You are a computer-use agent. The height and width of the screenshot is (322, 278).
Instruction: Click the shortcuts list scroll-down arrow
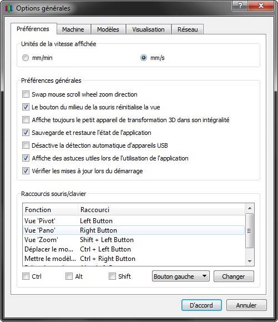[x=250, y=261]
